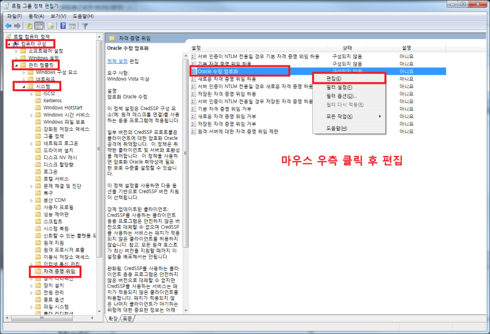This screenshot has width=490, height=334.
Task: Choose 도움말(H) in the context menu
Action: click(349, 128)
